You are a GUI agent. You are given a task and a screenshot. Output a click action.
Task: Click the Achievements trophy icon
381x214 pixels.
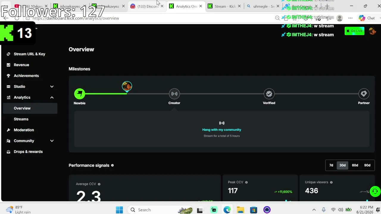tap(8, 75)
